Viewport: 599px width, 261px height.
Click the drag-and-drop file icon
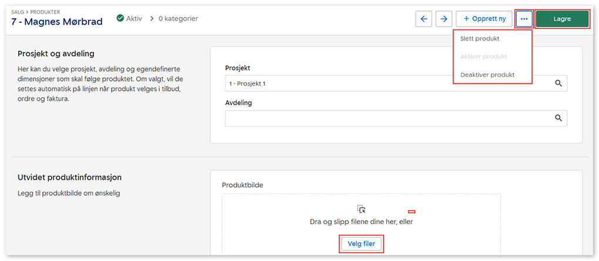pyautogui.click(x=361, y=209)
